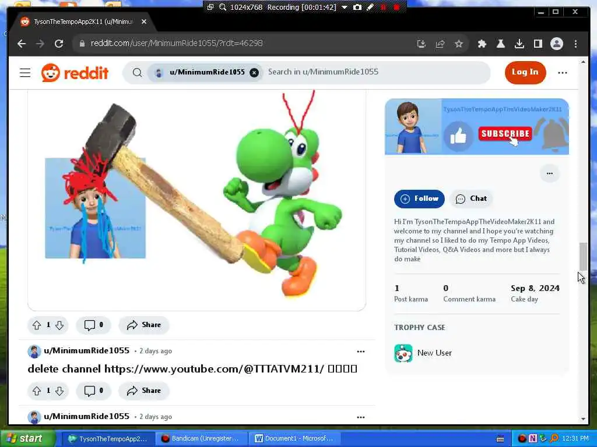The height and width of the screenshot is (447, 597).
Task: Open the Windows Start menu
Action: coord(28,439)
